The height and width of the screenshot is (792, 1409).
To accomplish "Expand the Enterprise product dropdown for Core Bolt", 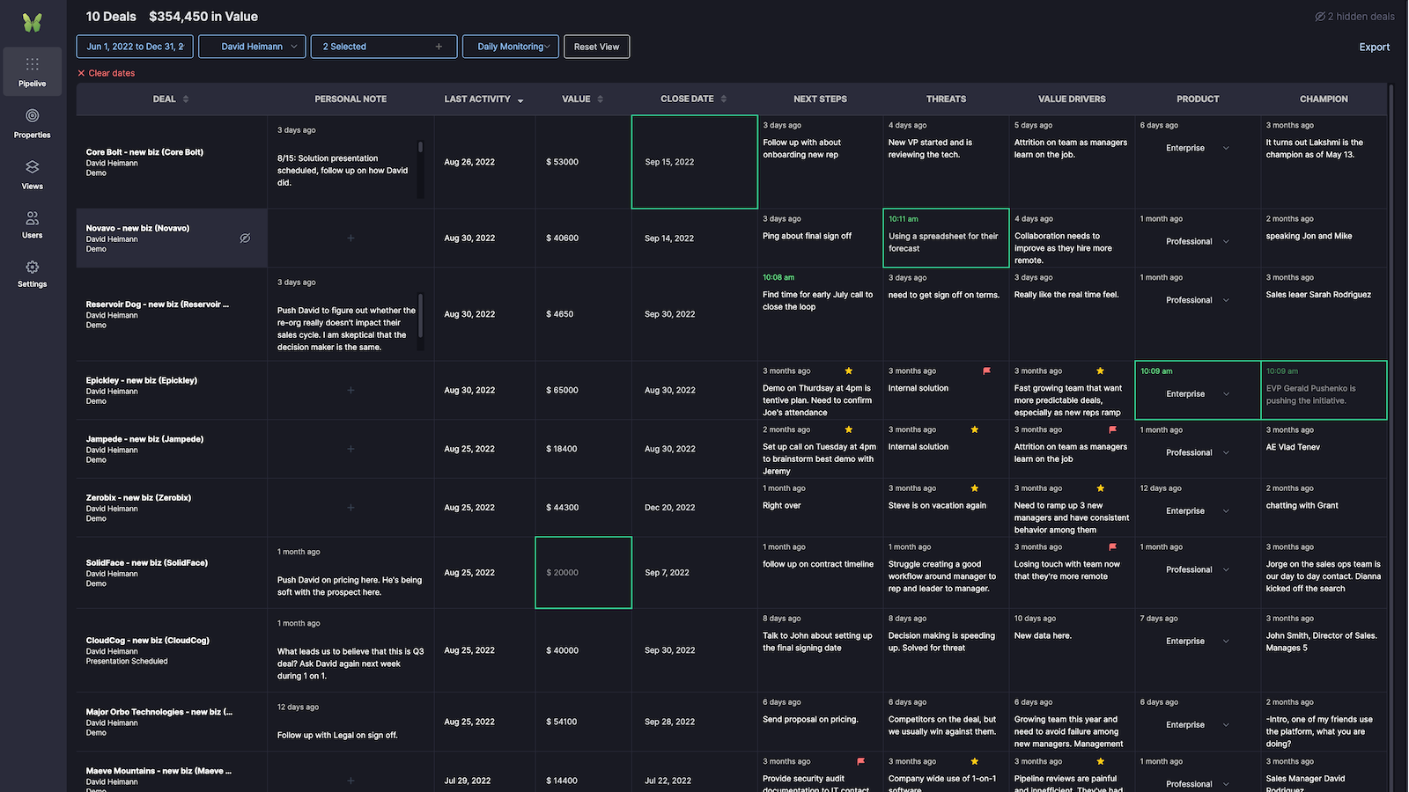I will pos(1226,148).
